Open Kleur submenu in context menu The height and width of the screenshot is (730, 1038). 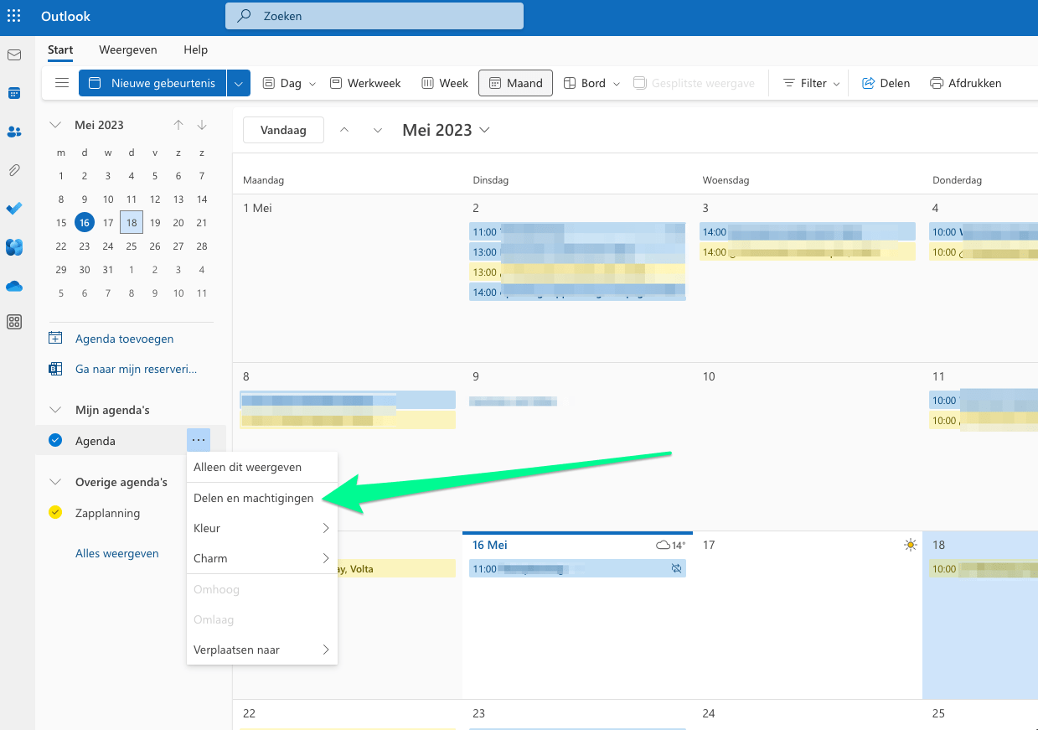[262, 528]
